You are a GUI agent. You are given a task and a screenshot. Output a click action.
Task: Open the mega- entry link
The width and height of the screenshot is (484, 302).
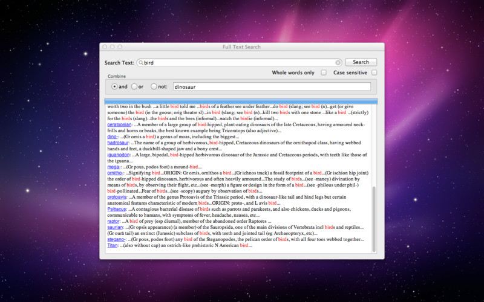(114, 167)
